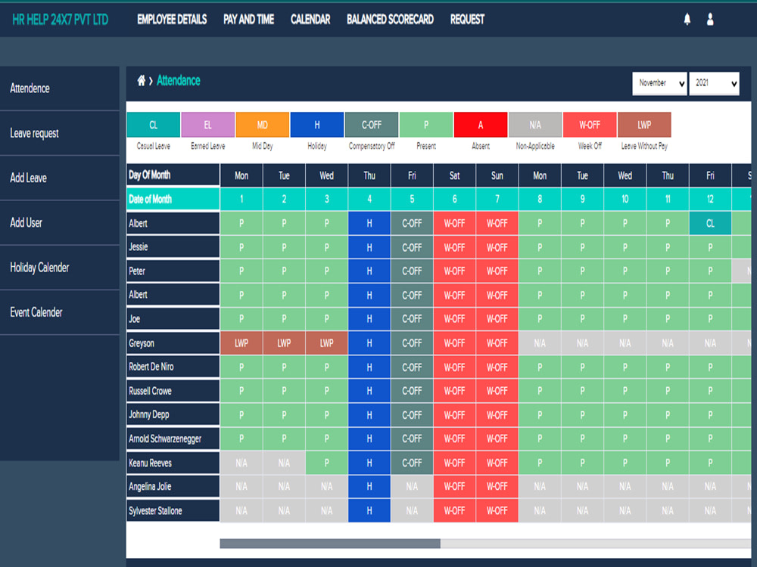
Task: Open PAY AND TIME menu
Action: [x=248, y=20]
